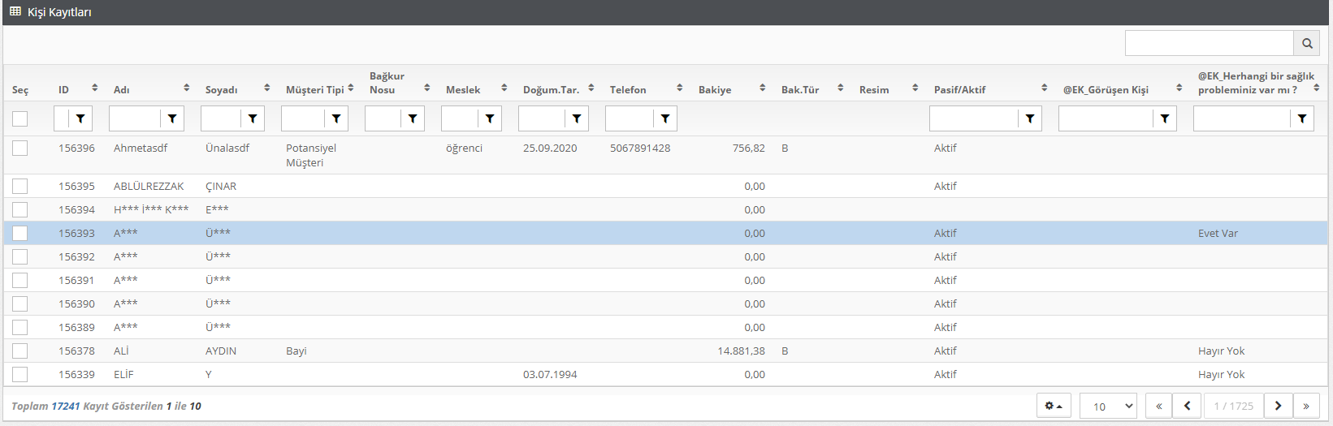This screenshot has height=426, width=1333.
Task: Go to next page arrow
Action: (x=1278, y=406)
